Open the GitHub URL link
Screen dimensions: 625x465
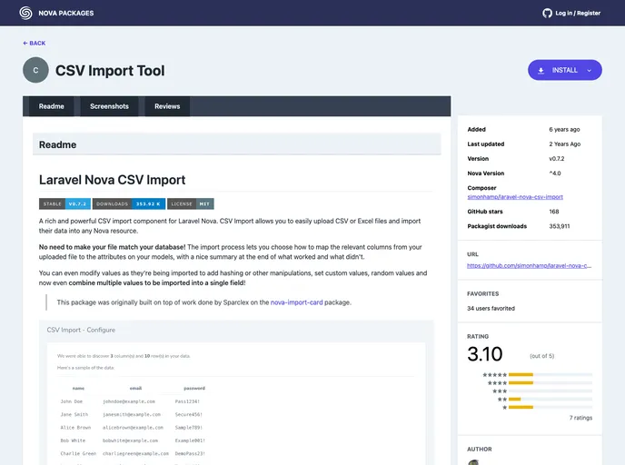pos(529,265)
